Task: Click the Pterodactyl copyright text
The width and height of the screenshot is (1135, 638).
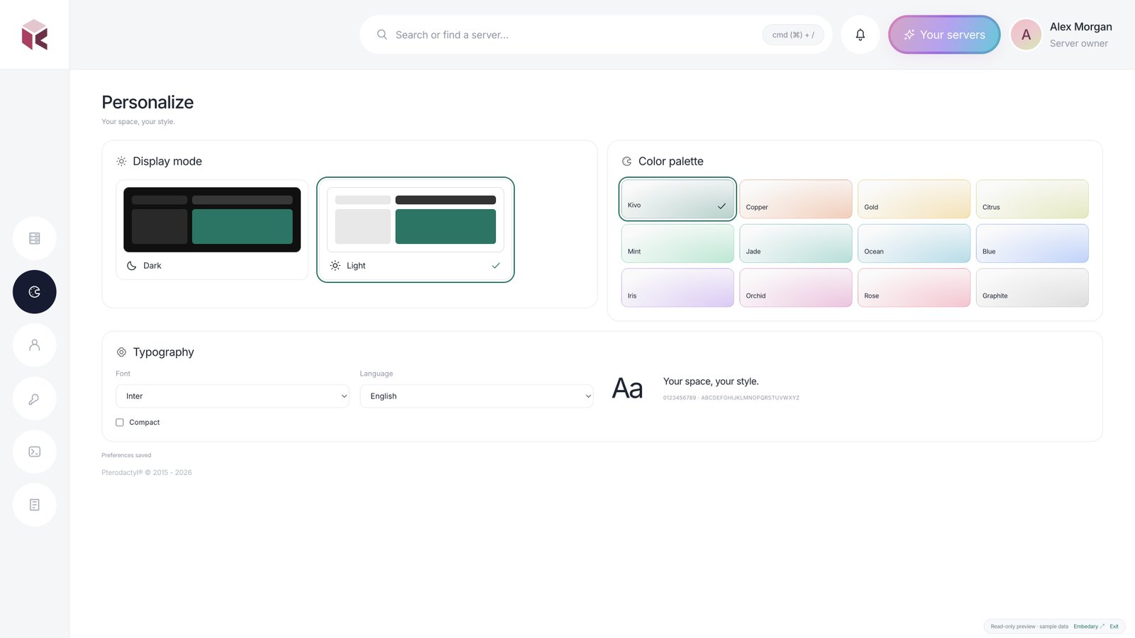Action: pyautogui.click(x=147, y=473)
